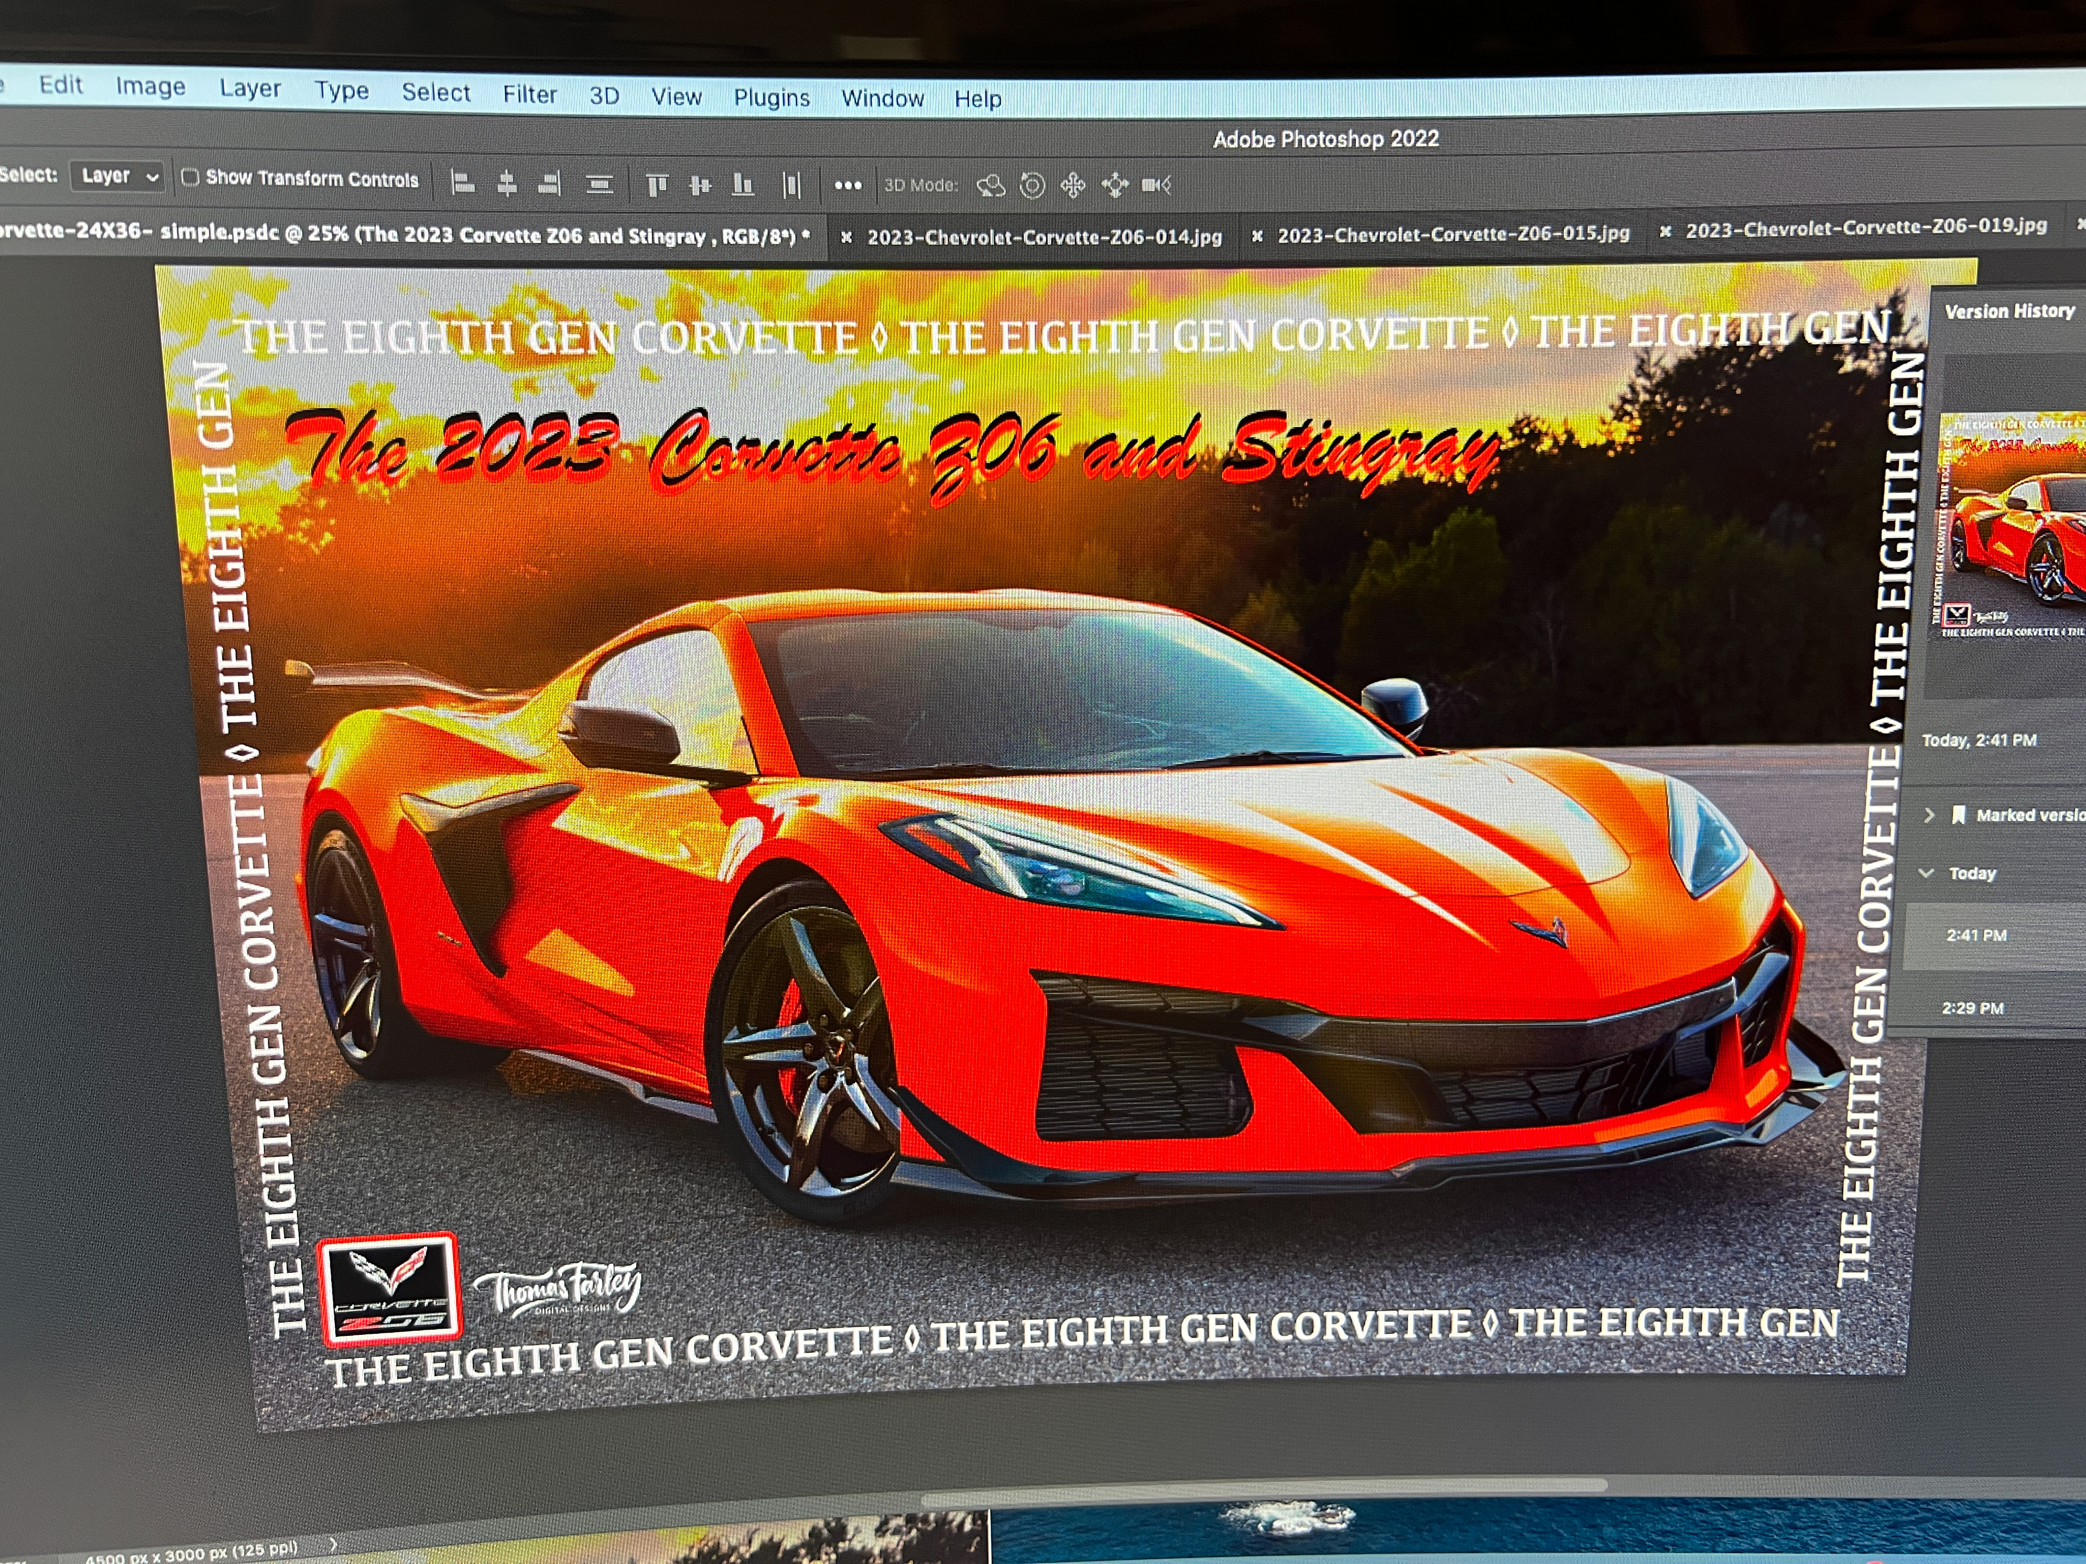Open the Filter menu

(x=529, y=94)
